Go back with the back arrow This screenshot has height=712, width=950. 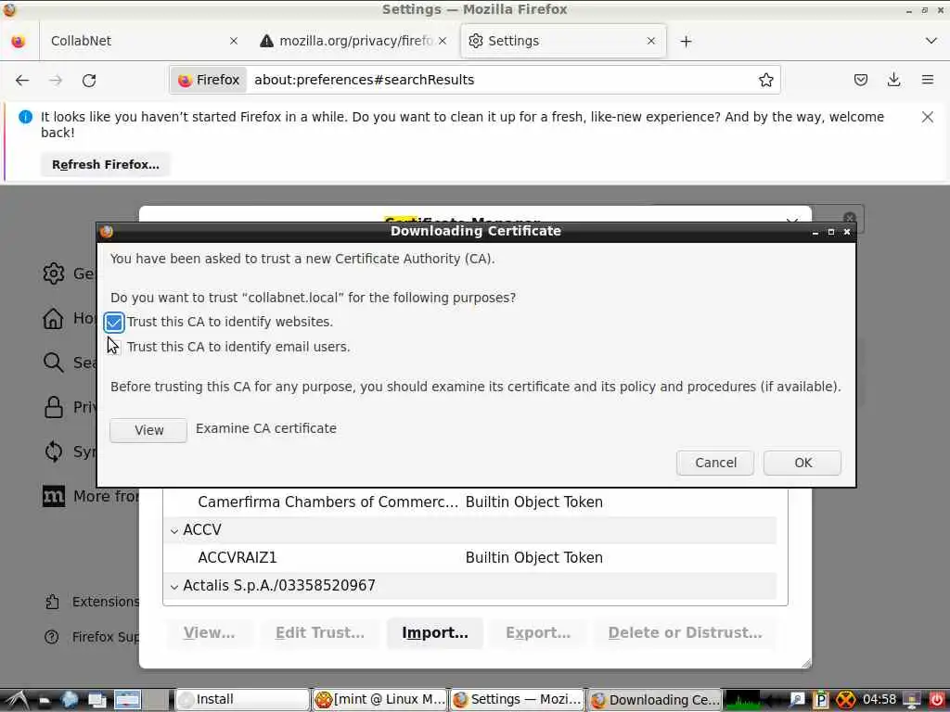coord(22,80)
